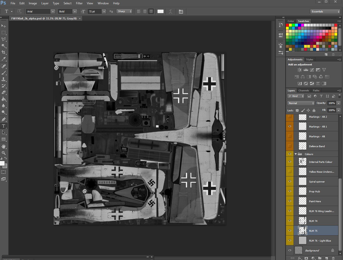Open the layer Opacity slider dropdown
The width and height of the screenshot is (343, 260).
[339, 103]
